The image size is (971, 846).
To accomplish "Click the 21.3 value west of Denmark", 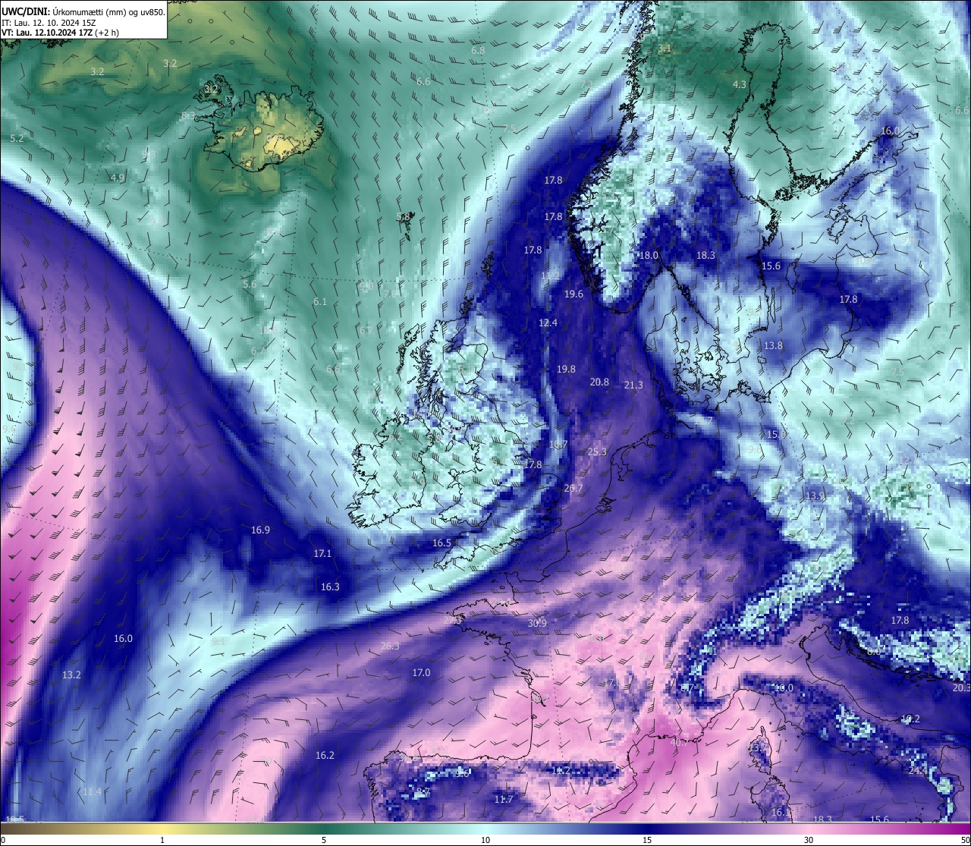I will (x=633, y=385).
